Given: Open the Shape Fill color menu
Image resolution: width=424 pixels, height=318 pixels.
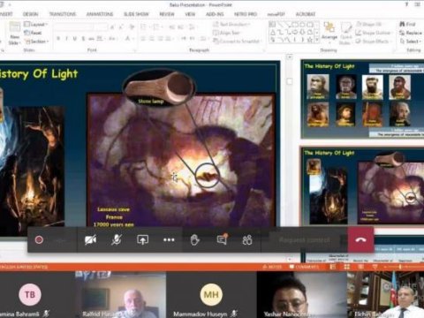Looking at the screenshot, I should (369, 24).
